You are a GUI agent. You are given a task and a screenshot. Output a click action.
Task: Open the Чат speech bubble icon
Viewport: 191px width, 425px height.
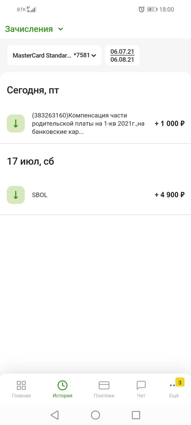pyautogui.click(x=141, y=385)
